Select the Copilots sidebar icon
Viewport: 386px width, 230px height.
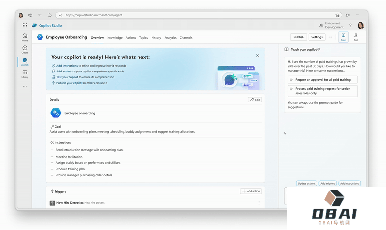coord(25,62)
